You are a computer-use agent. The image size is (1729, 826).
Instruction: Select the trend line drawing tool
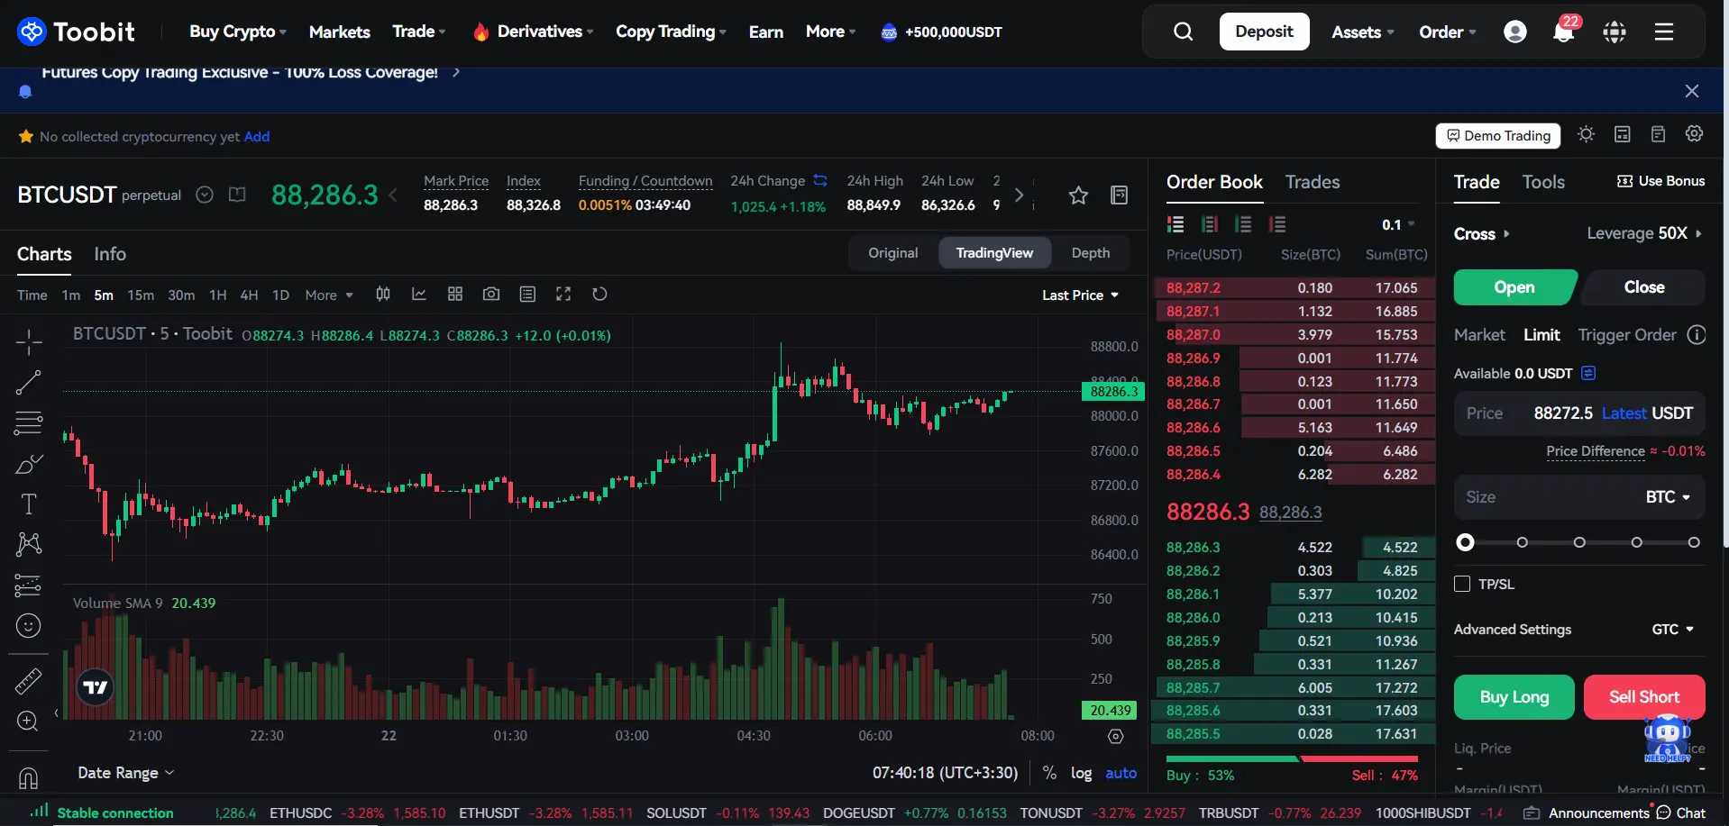click(x=28, y=383)
